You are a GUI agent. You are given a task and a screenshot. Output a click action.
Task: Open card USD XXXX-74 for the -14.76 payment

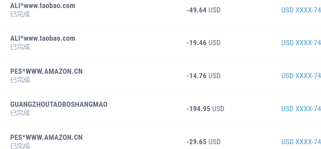[301, 76]
